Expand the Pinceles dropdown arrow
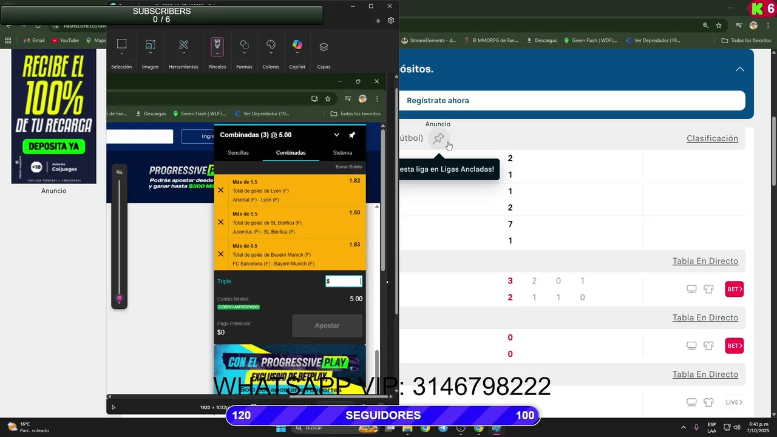 (217, 54)
